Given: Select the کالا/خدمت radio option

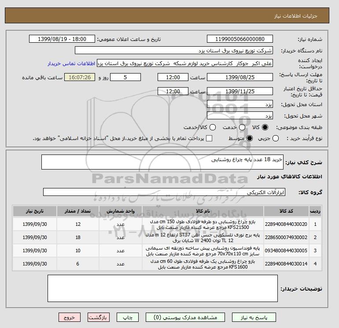Looking at the screenshot, I should [x=213, y=127].
